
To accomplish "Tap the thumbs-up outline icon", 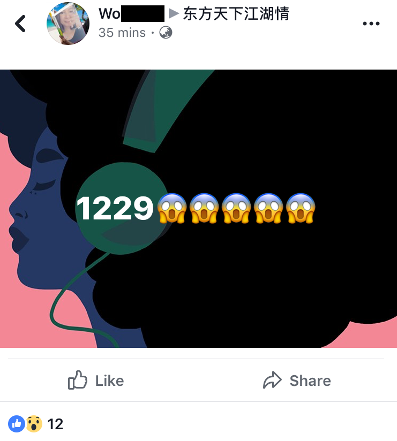I will coord(78,380).
